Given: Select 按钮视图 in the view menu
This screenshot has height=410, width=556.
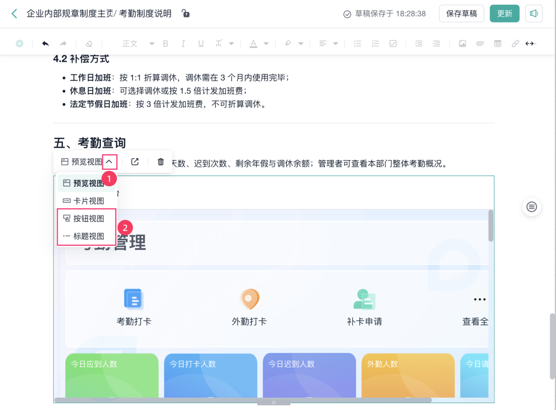Looking at the screenshot, I should [x=86, y=219].
